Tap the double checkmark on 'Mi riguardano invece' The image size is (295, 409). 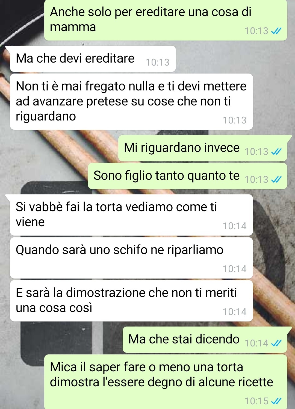[x=276, y=151]
